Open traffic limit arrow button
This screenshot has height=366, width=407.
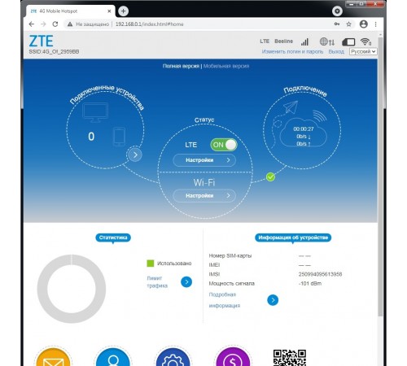pos(186,282)
